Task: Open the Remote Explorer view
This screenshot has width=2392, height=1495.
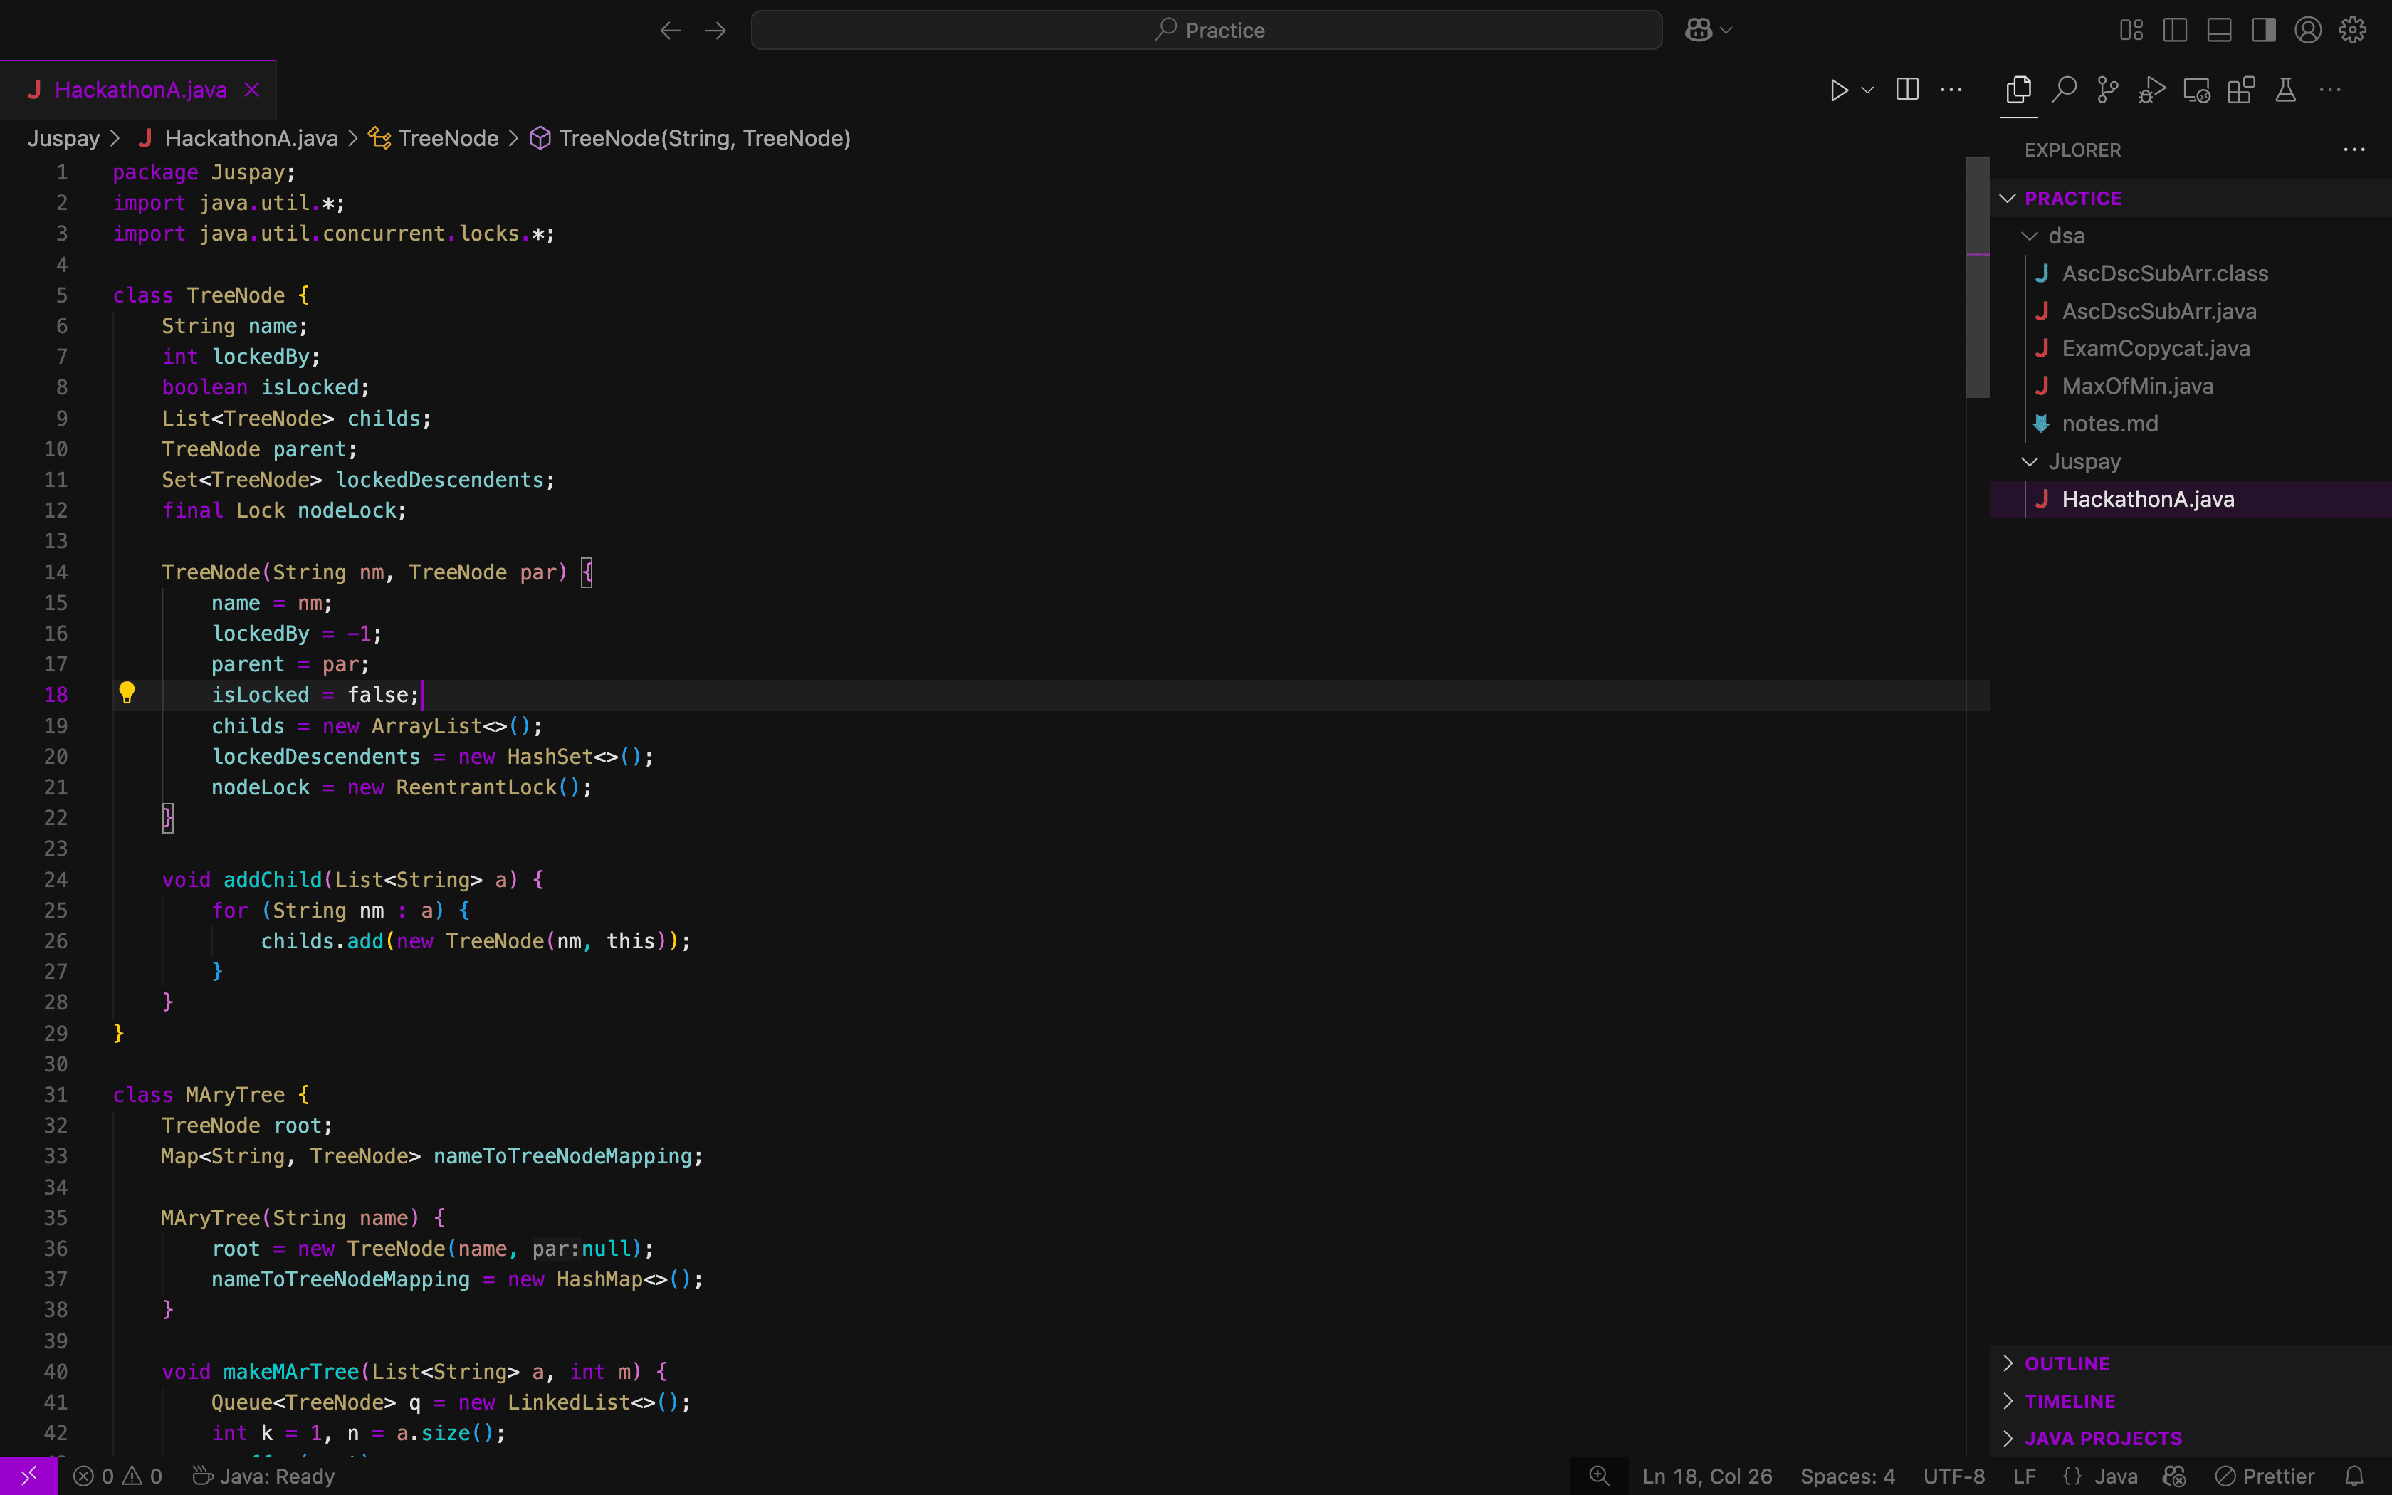Action: coord(2196,89)
